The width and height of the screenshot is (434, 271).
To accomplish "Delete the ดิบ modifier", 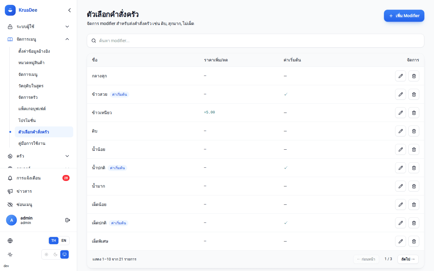I will pos(414,131).
